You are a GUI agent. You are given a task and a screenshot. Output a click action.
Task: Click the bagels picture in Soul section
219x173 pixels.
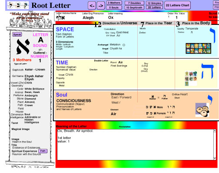[x=202, y=110]
